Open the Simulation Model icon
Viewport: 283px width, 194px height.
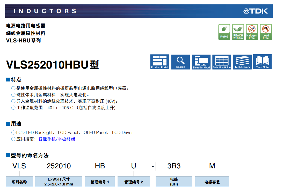point(201,62)
